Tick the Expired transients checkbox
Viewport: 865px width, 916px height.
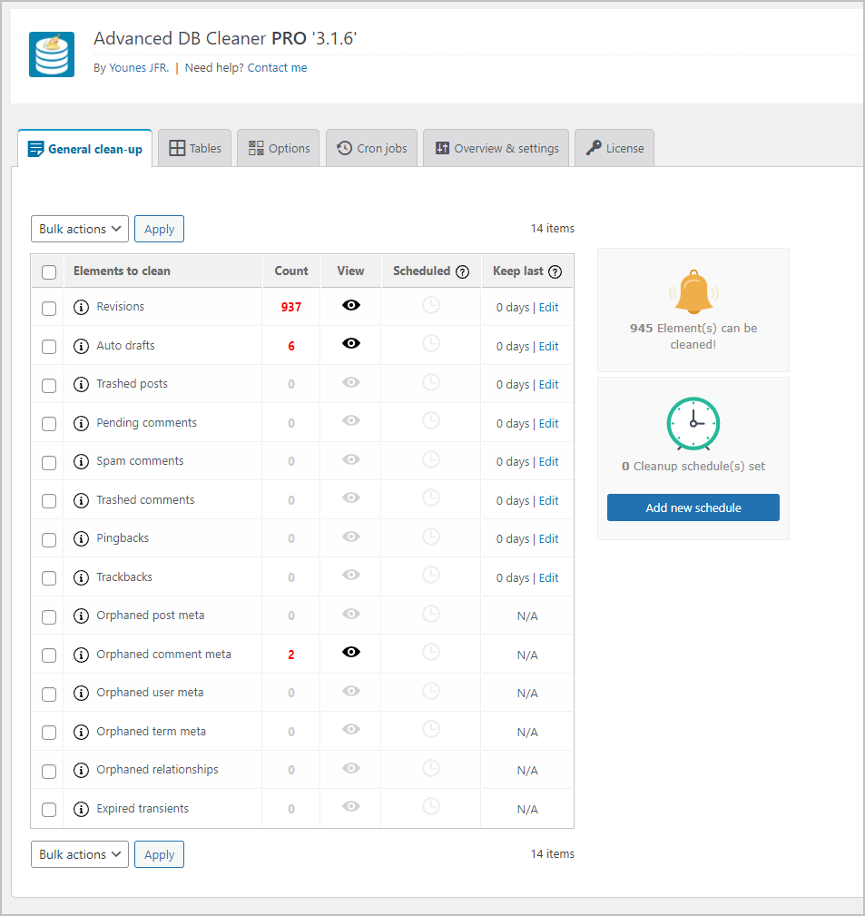pos(48,809)
